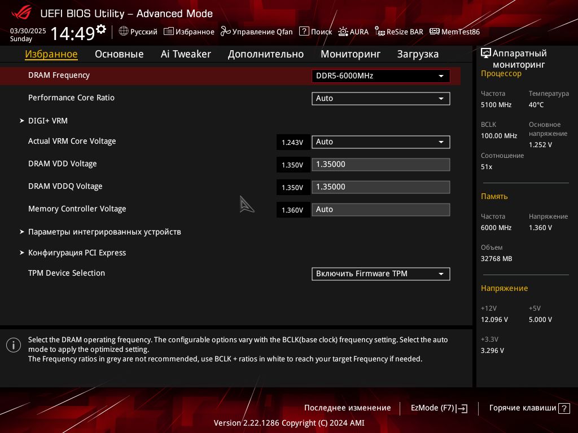Click the hot keys question mark icon
Screen dimensions: 578x433
tap(564, 408)
